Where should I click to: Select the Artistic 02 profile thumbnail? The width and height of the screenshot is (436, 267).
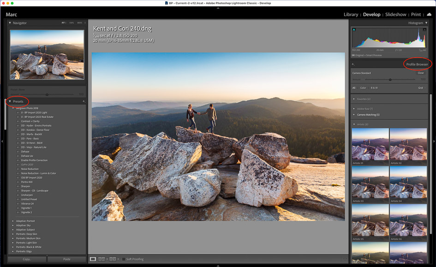pyautogui.click(x=408, y=145)
